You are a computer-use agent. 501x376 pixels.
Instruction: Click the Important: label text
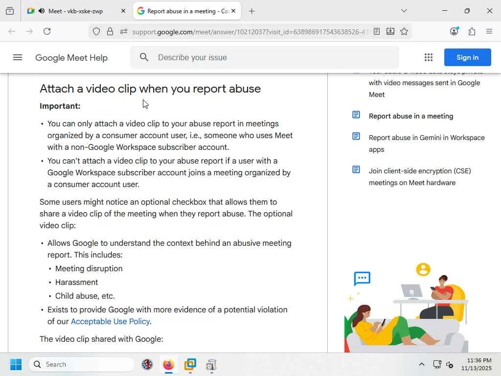pos(60,106)
